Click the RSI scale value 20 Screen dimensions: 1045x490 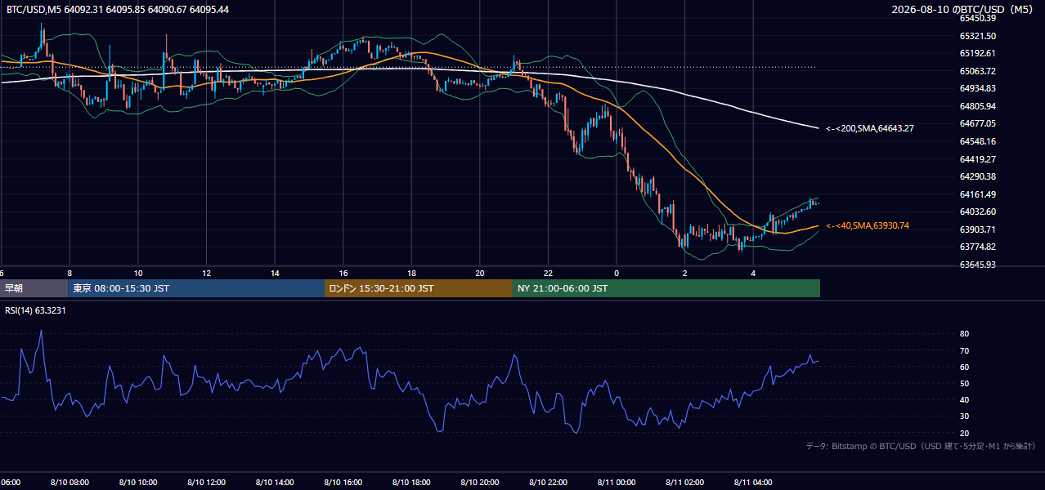click(x=964, y=433)
